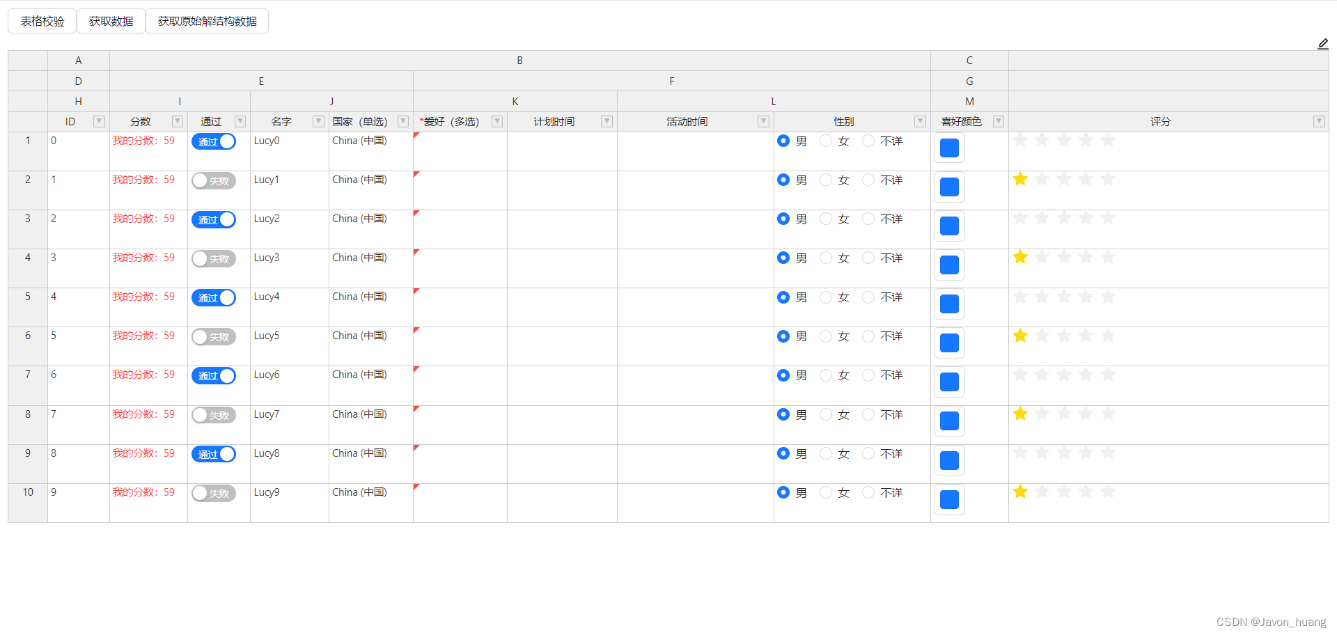Select 男 gender radio in the Lucy2 row

point(783,219)
